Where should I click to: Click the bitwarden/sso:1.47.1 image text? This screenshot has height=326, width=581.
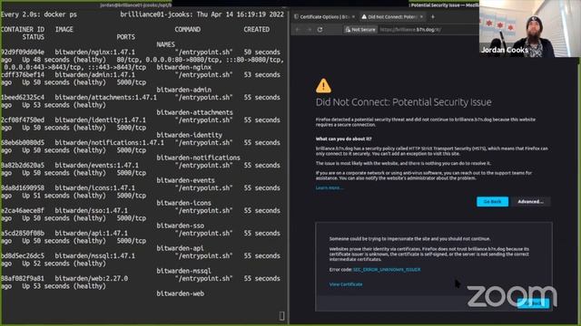(91, 210)
